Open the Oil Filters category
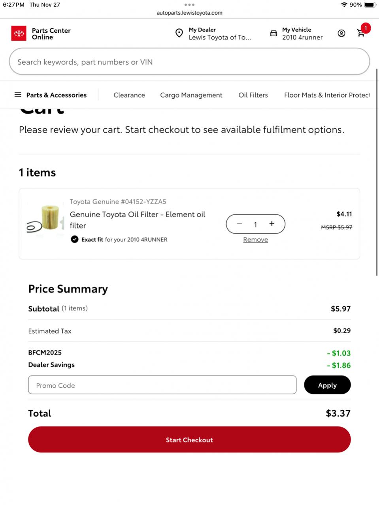Screen dimensions: 379x505 click(253, 95)
